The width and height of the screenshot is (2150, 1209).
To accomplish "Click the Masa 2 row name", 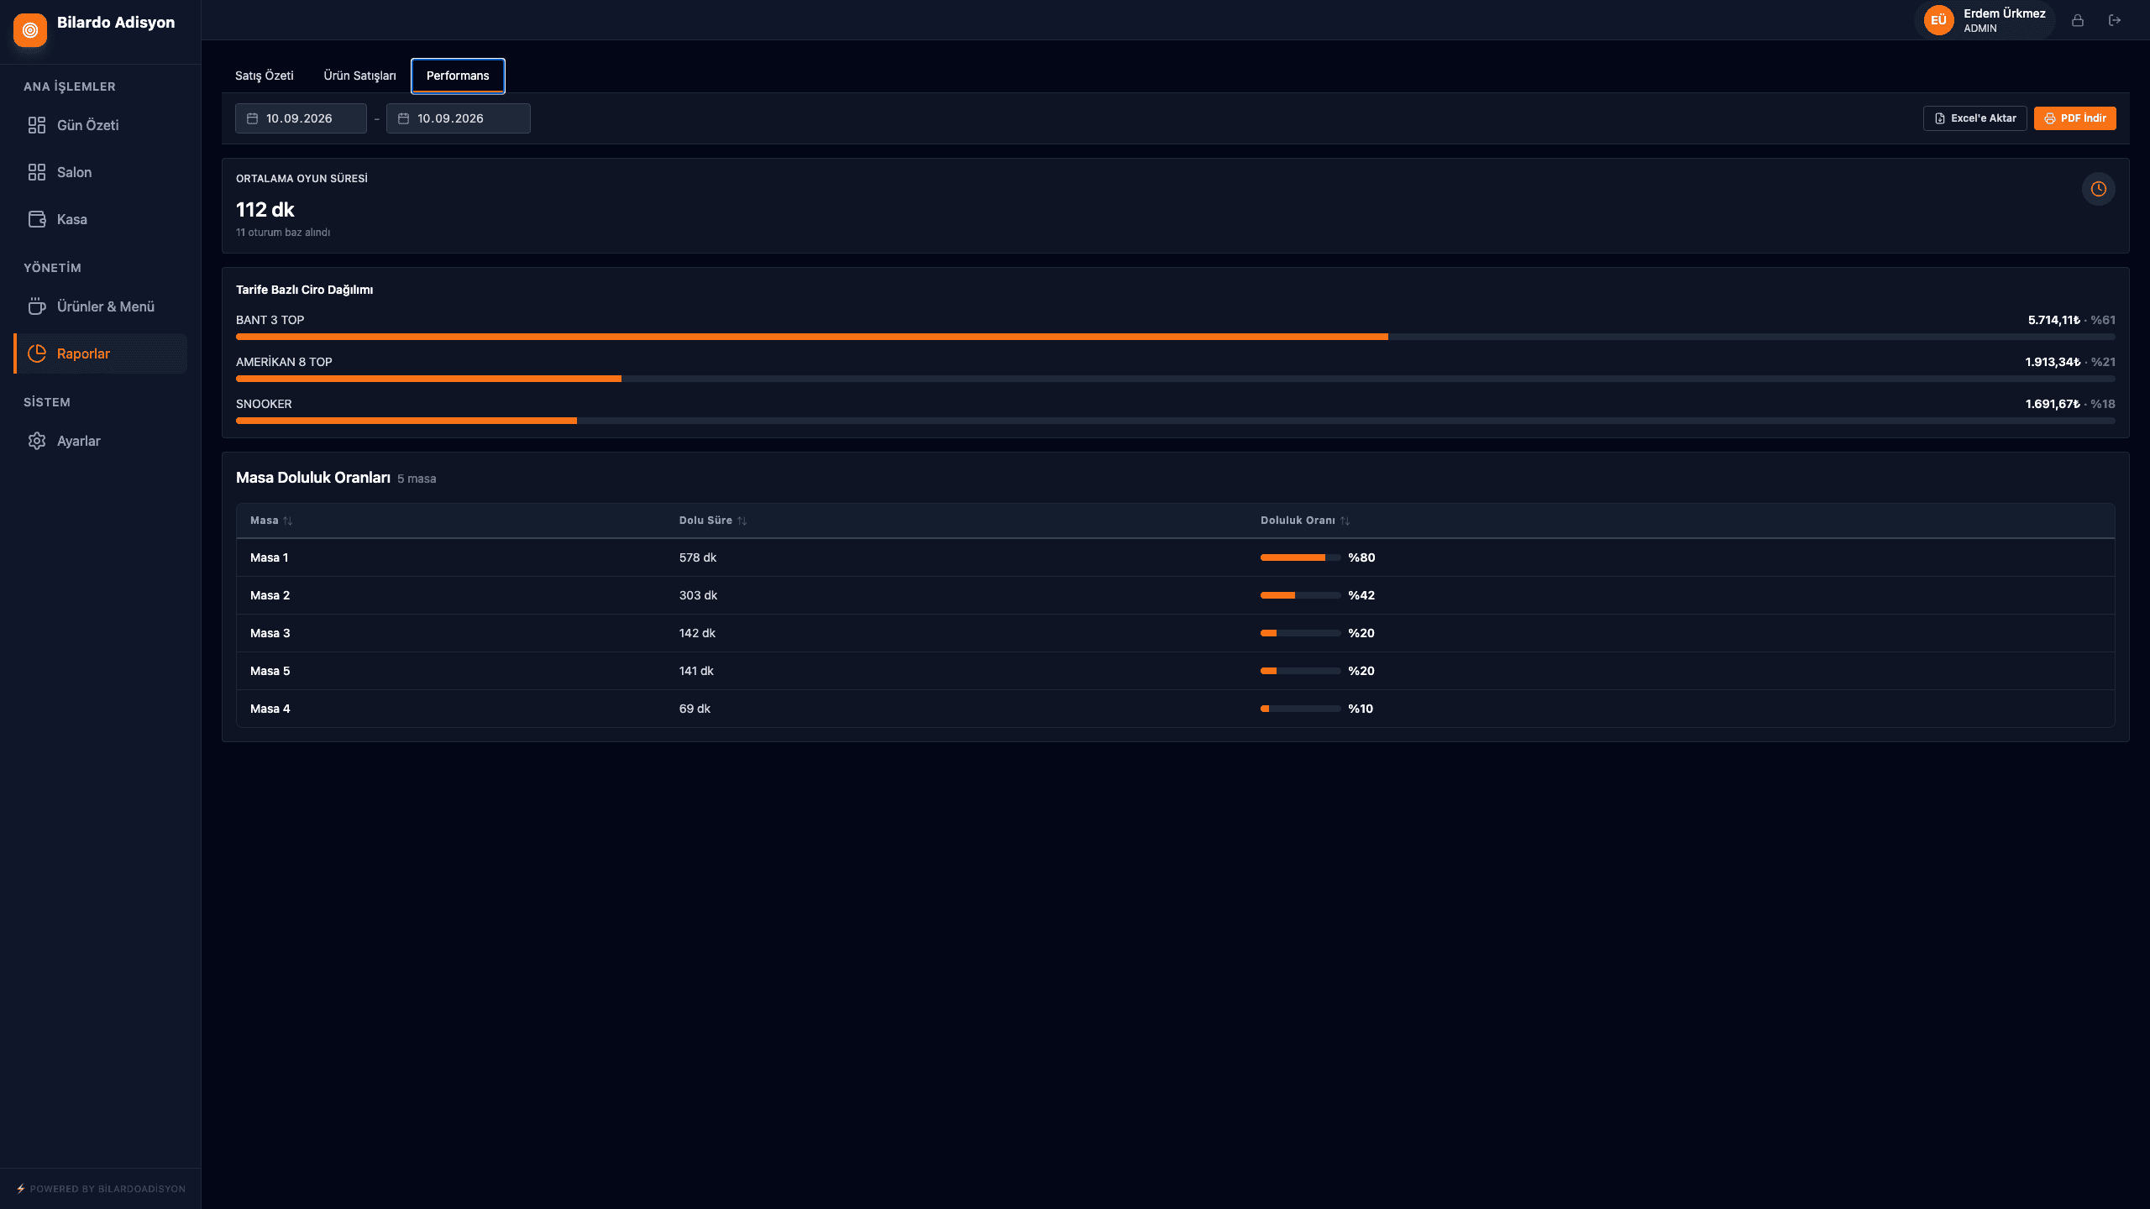I will [x=270, y=595].
